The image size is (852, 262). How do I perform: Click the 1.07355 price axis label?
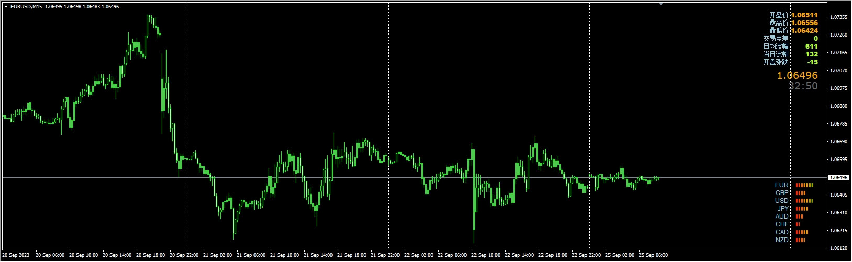tap(839, 17)
